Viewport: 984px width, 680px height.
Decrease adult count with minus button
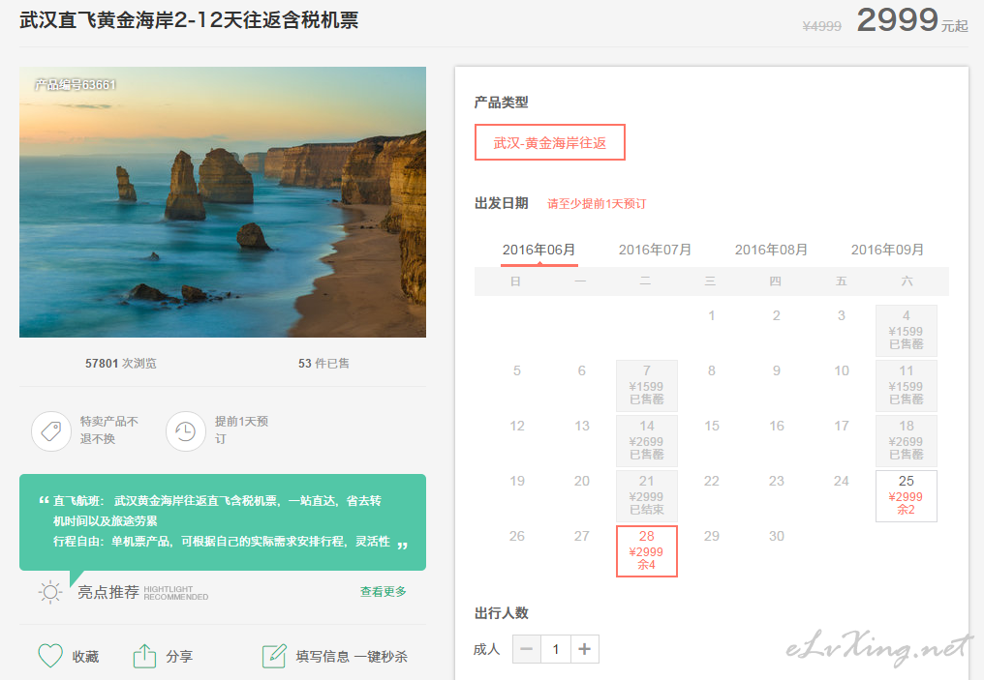(527, 649)
